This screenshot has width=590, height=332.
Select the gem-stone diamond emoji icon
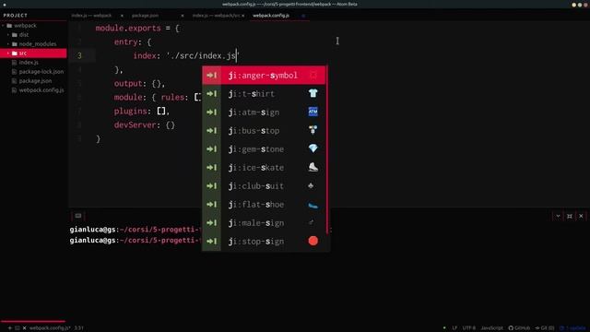tap(313, 148)
